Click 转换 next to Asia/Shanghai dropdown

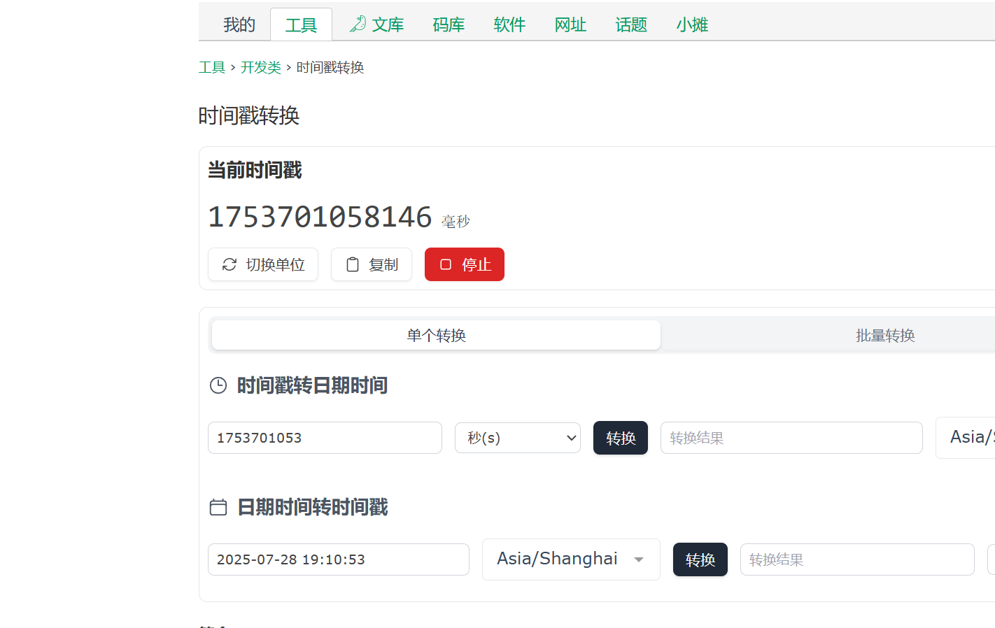click(700, 559)
